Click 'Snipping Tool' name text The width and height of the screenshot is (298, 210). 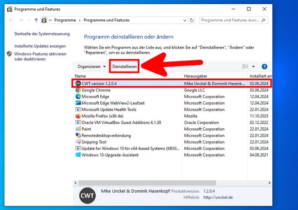(x=94, y=142)
